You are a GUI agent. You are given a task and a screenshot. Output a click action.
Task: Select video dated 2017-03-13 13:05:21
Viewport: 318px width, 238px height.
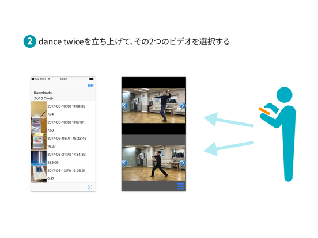(x=63, y=174)
